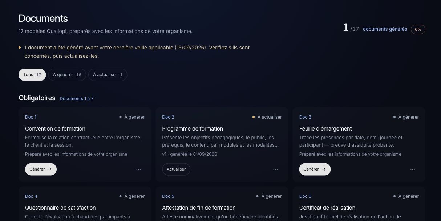Click the 'v1 · générée le 01/09/2026' text
Viewport: 441px width, 221px height.
(190, 154)
